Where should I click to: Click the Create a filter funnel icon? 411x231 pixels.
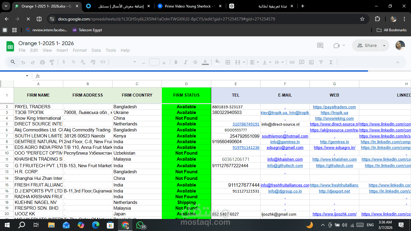(321, 62)
